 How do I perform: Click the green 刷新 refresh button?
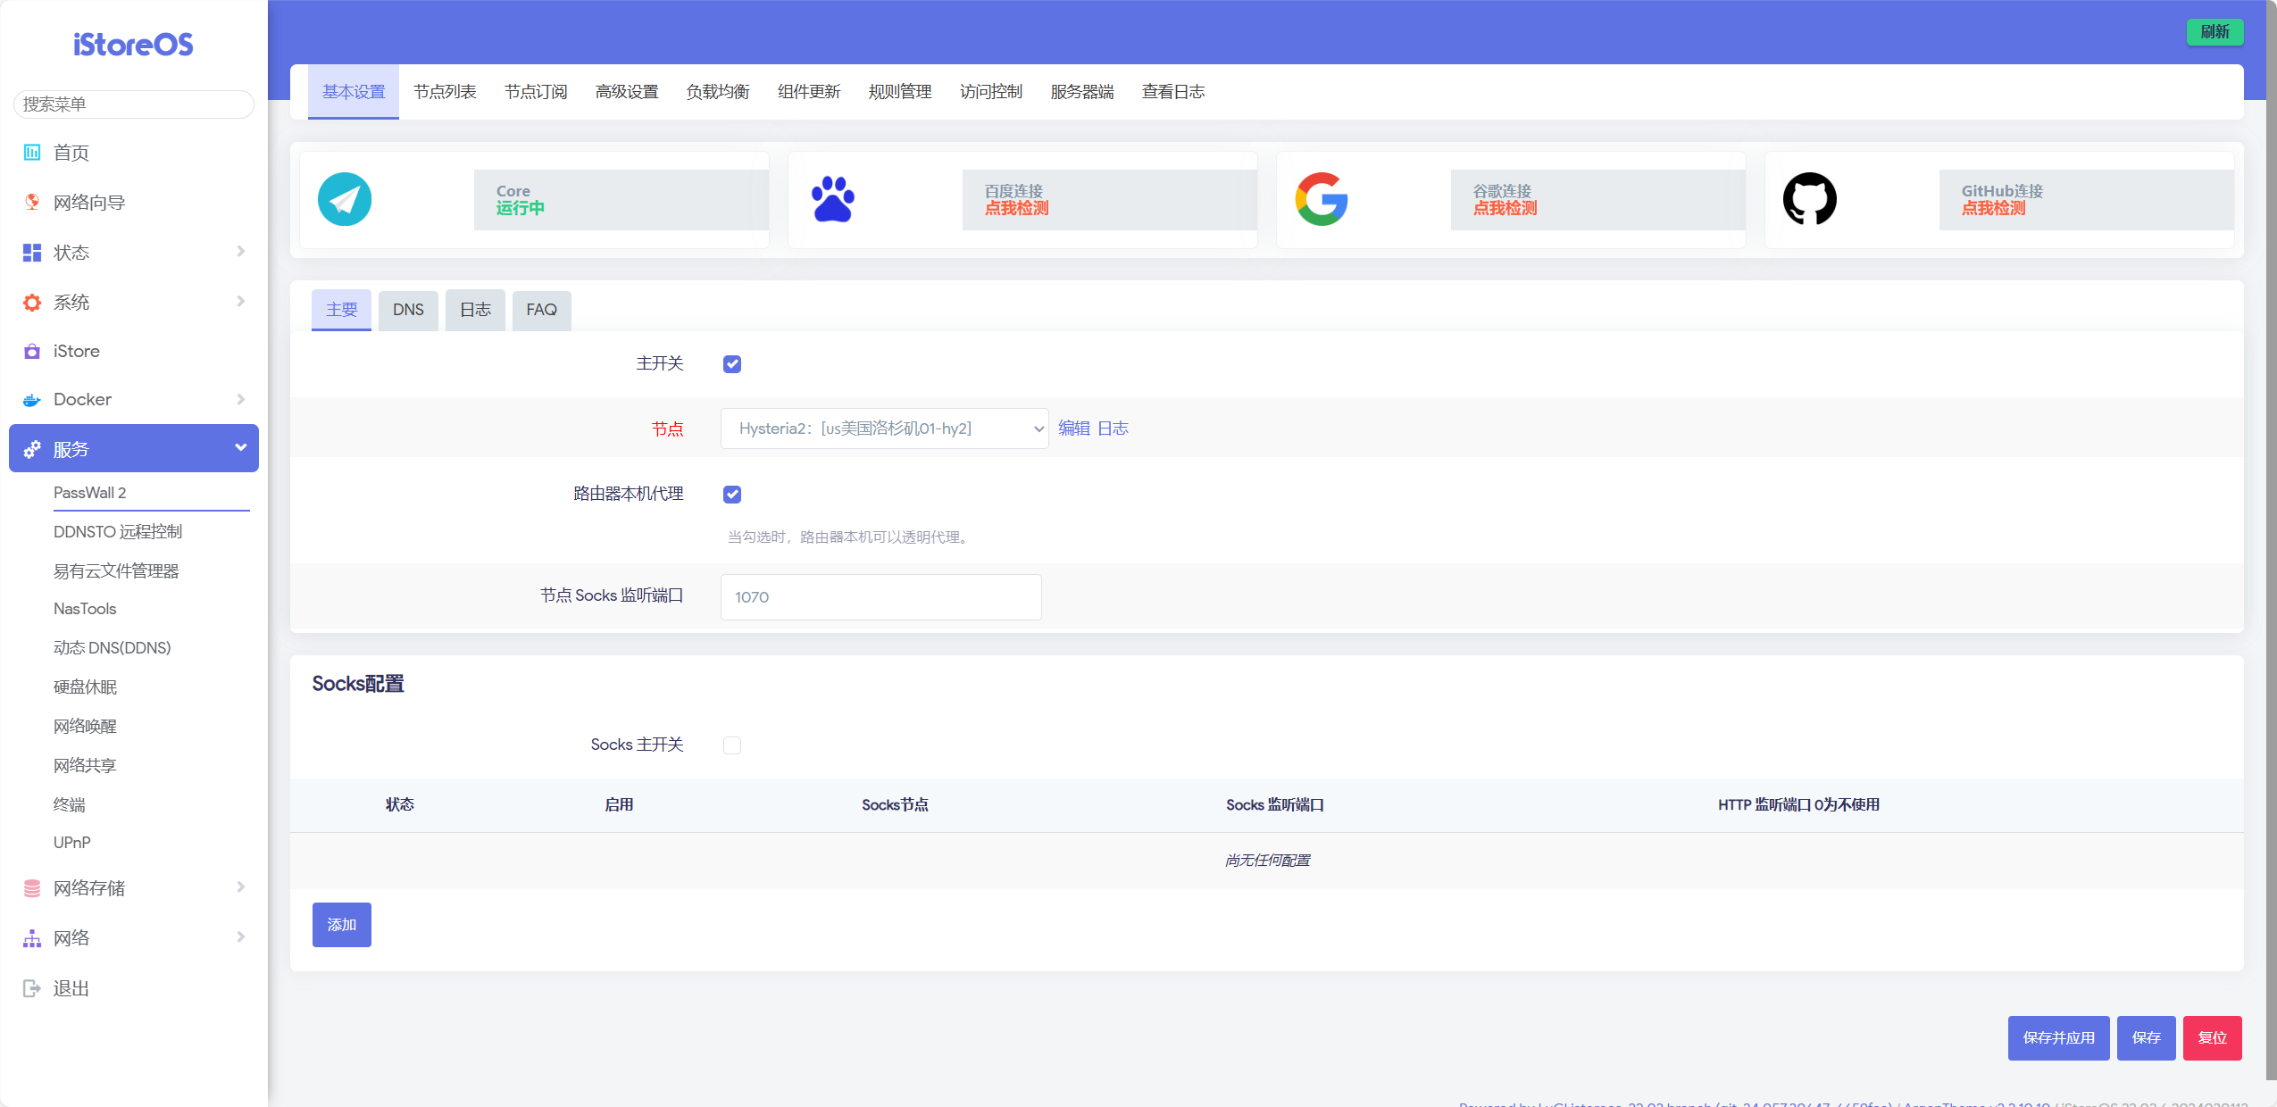[x=2215, y=32]
